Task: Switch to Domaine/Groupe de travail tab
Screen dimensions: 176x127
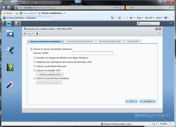Action: 80,41
